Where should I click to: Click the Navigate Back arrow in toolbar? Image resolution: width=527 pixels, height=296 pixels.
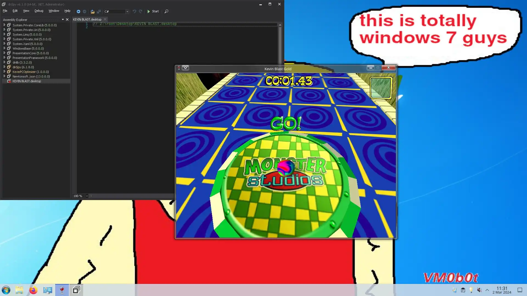click(x=79, y=12)
